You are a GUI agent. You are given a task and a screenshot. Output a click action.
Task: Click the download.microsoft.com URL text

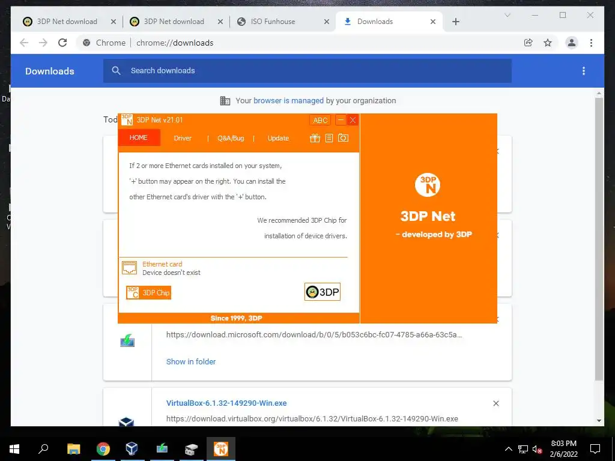click(x=314, y=335)
